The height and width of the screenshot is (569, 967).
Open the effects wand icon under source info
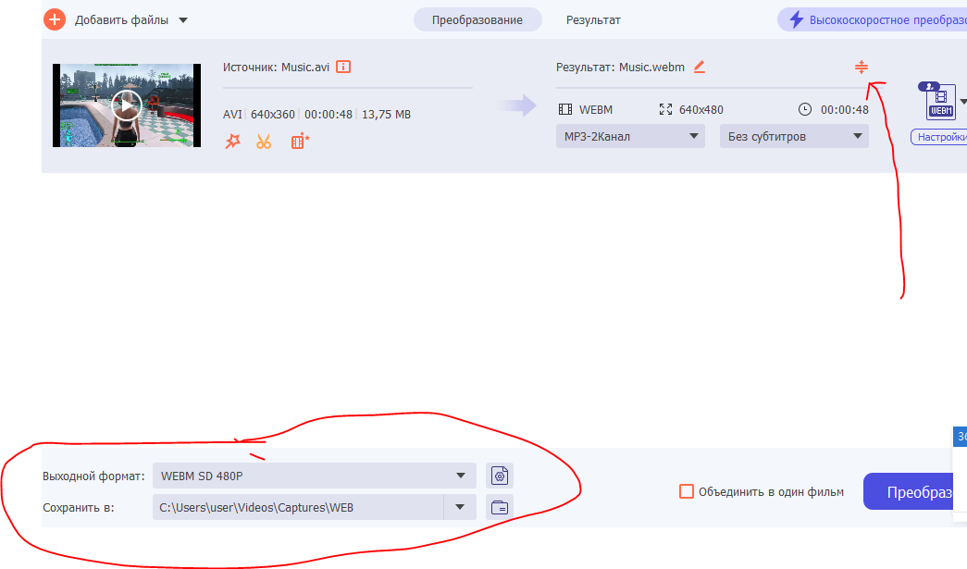(x=232, y=142)
